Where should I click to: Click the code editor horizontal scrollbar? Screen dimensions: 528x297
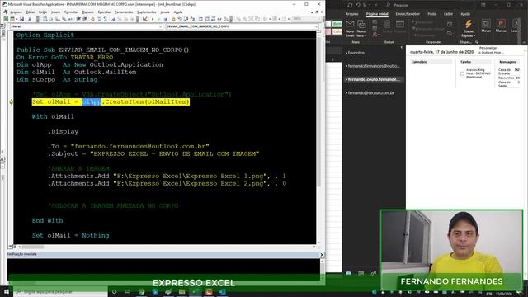click(x=165, y=247)
